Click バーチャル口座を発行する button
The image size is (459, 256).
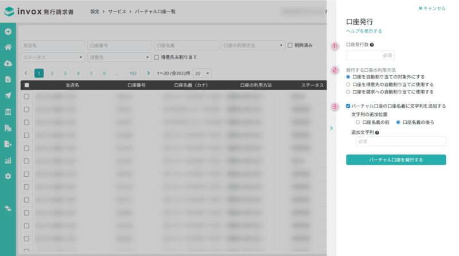396,160
